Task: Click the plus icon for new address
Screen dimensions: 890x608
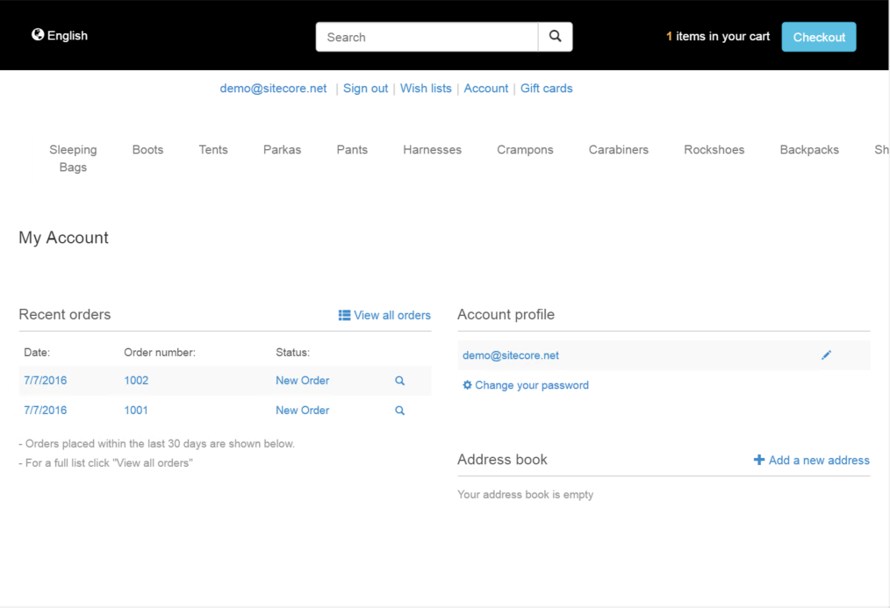Action: [759, 460]
